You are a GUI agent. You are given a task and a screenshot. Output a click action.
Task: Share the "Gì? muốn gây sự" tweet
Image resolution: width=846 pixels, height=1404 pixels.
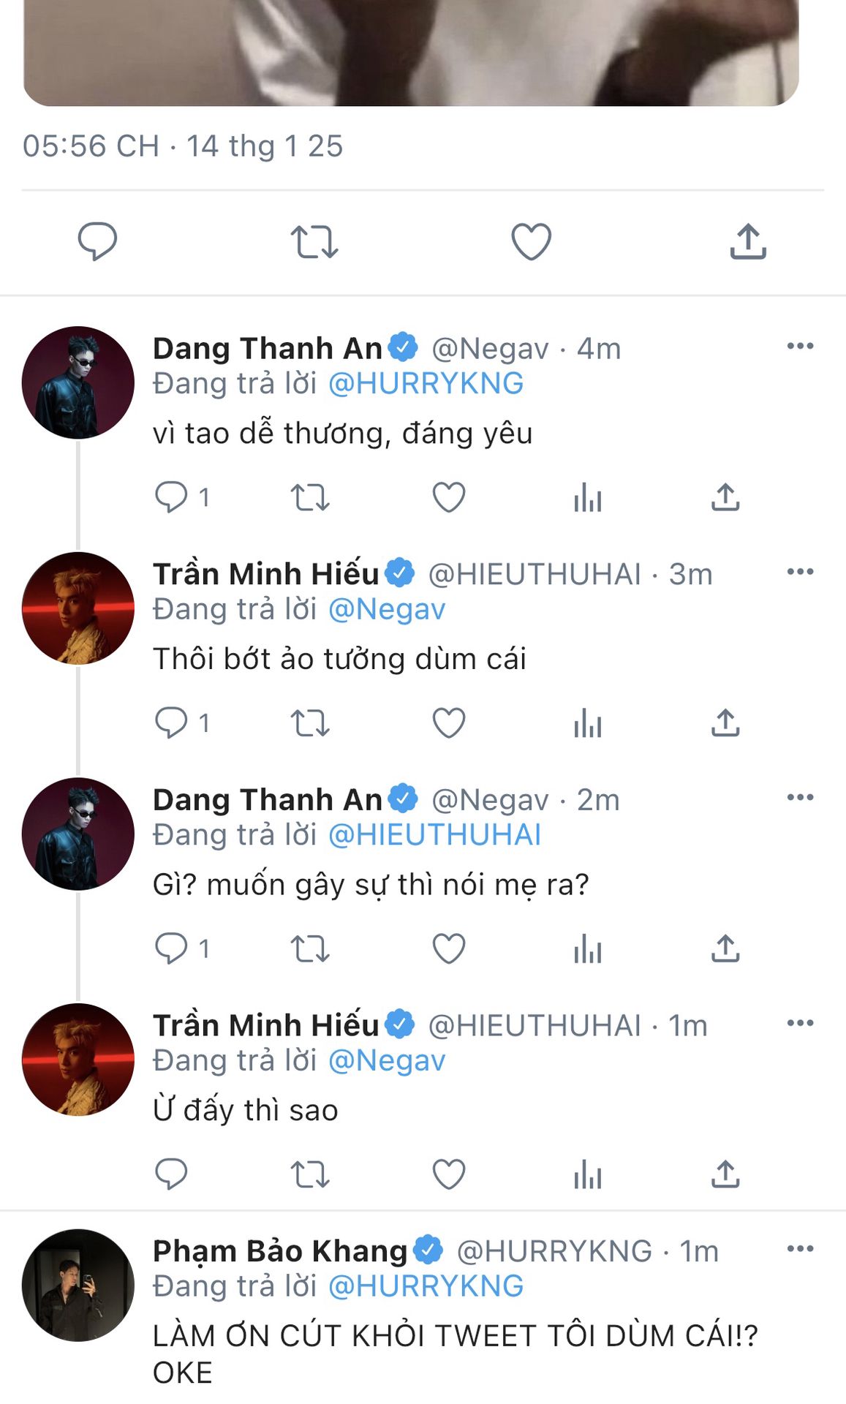[x=725, y=948]
